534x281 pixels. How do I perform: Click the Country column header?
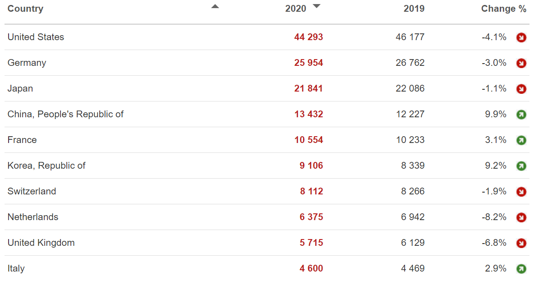[x=26, y=9]
